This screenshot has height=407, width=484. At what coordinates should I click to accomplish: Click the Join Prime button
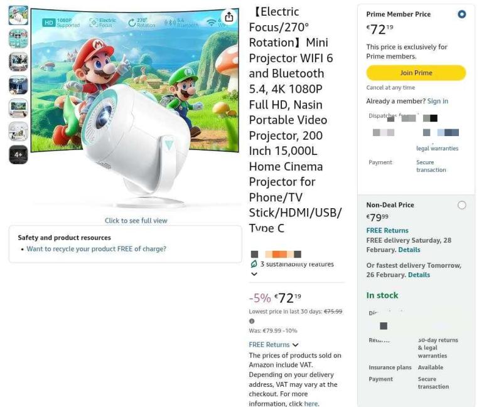[416, 73]
